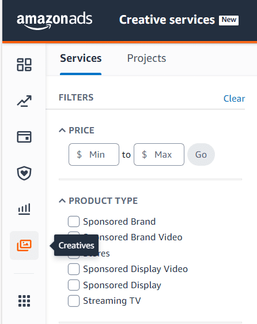Tick the Streaming TV checkbox

[x=74, y=301]
